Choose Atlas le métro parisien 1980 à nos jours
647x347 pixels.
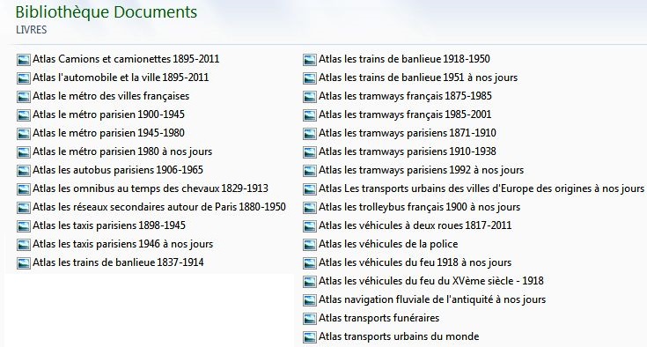tap(122, 151)
